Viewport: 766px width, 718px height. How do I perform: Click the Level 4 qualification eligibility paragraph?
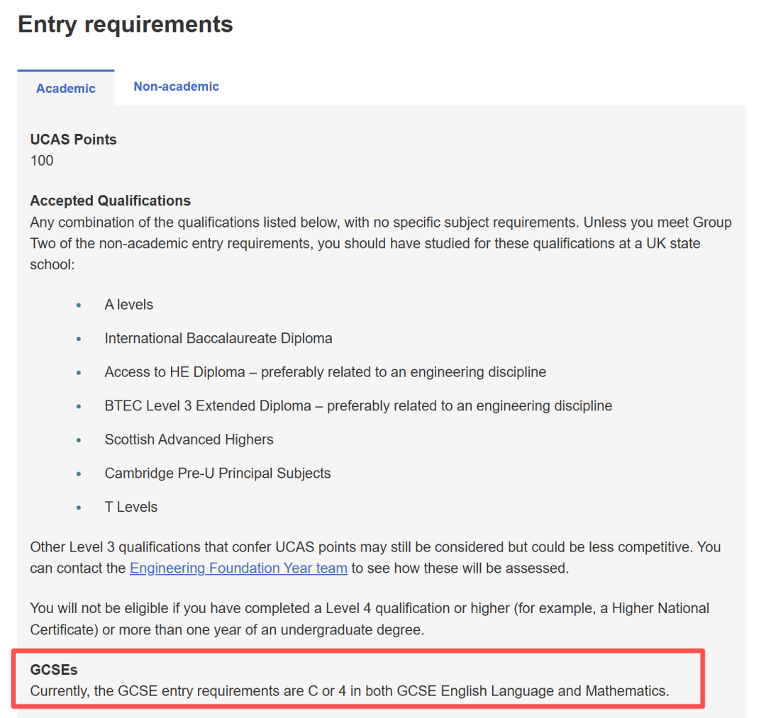click(370, 619)
